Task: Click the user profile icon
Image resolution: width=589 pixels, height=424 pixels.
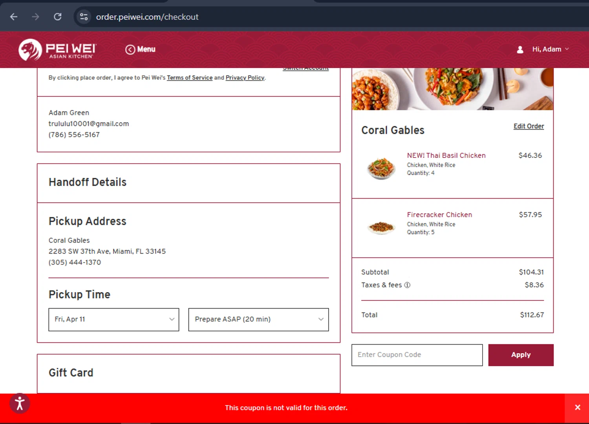Action: coord(520,49)
